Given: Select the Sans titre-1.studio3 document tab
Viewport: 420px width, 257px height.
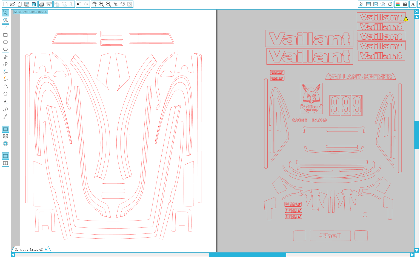Looking at the screenshot, I should [x=29, y=249].
